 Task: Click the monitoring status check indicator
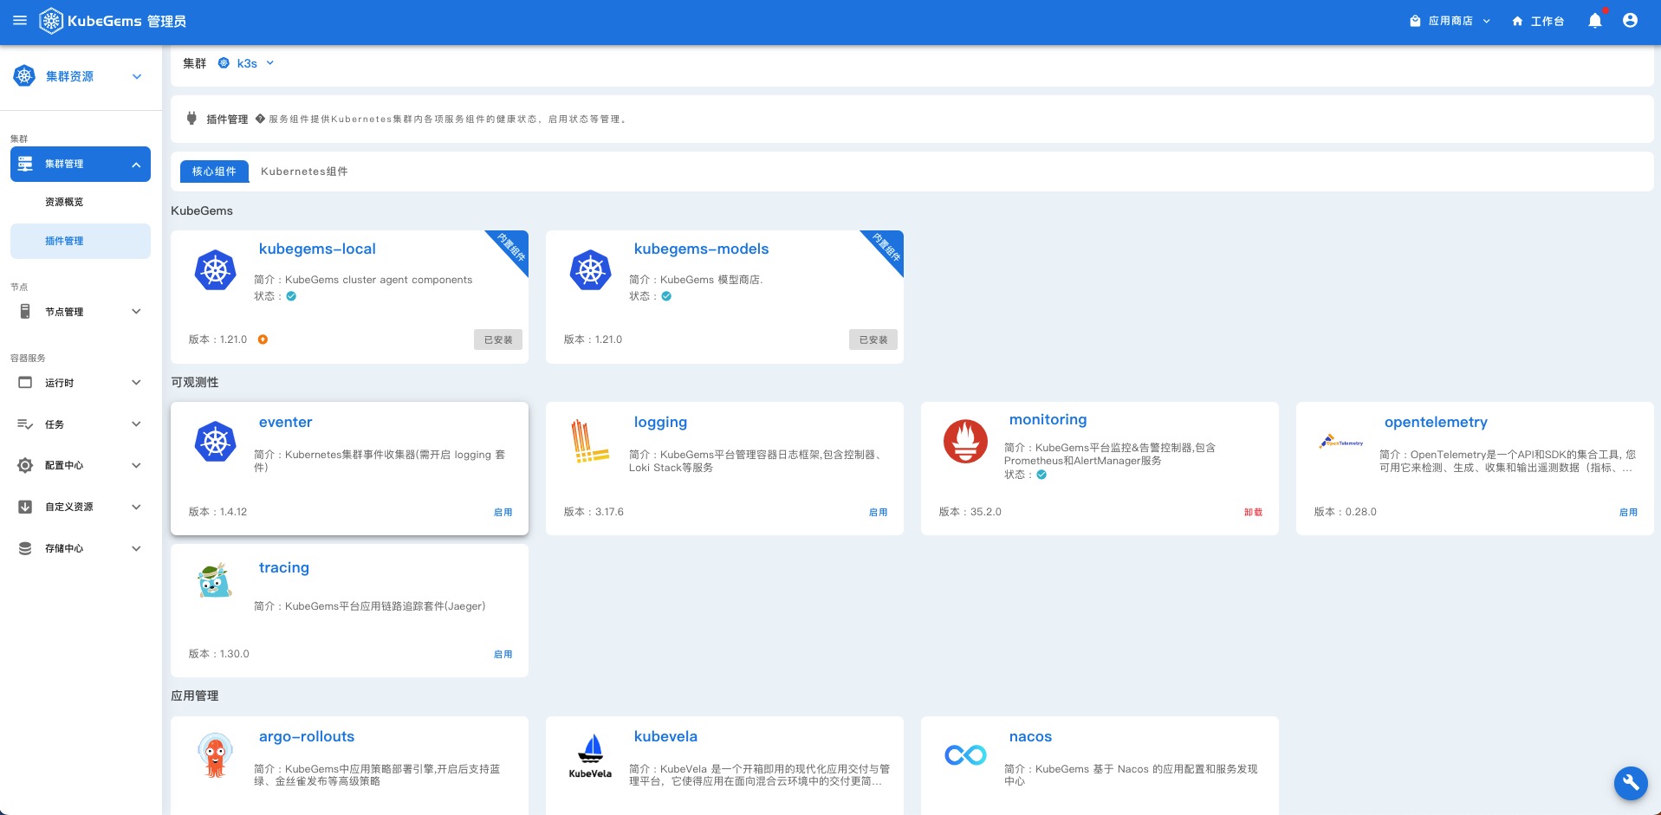(1041, 475)
